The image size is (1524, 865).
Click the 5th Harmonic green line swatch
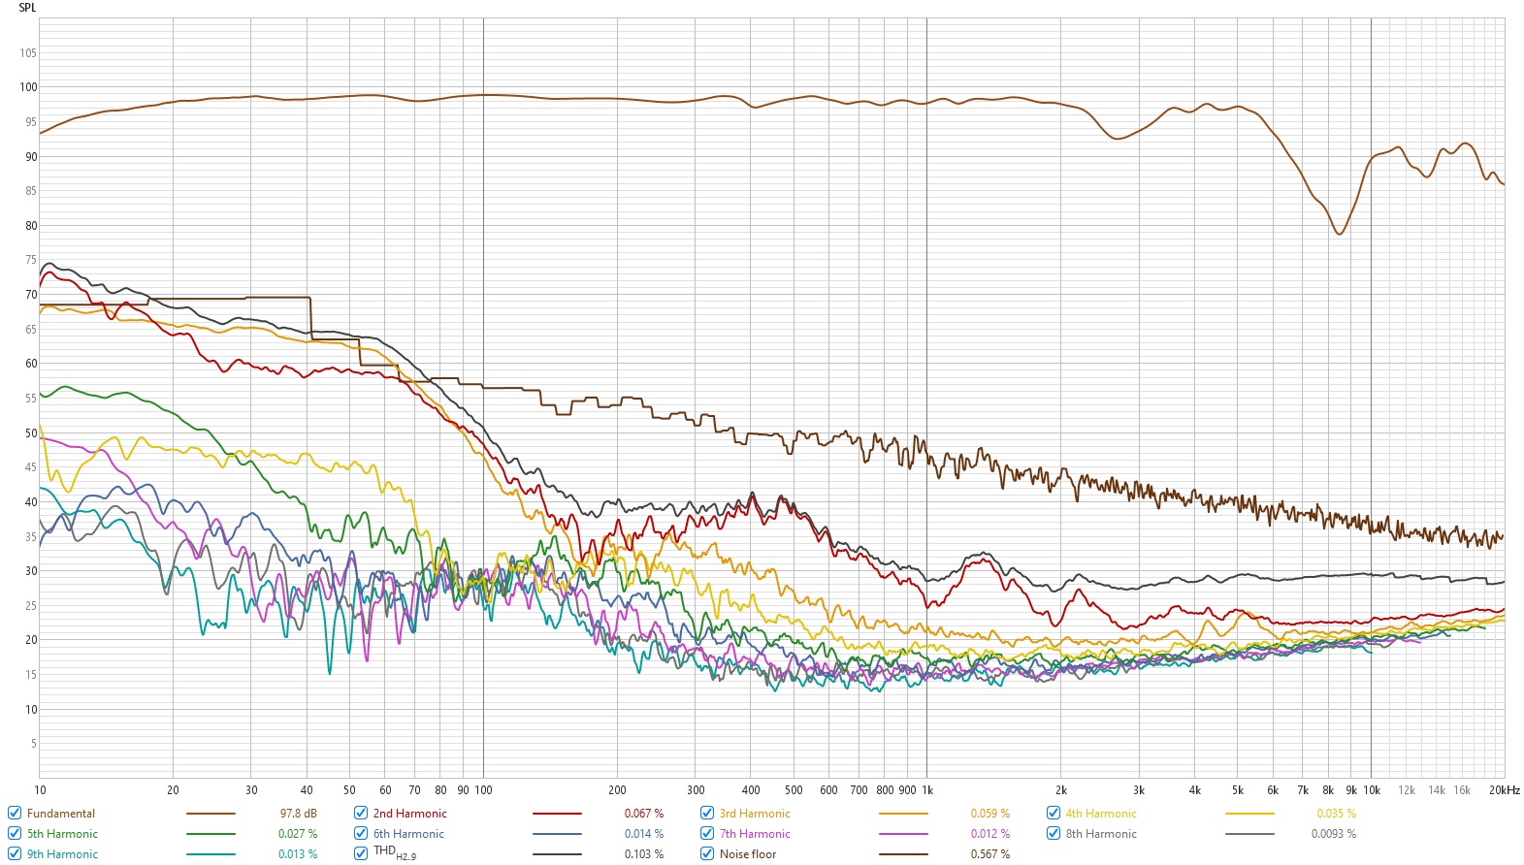pos(211,834)
